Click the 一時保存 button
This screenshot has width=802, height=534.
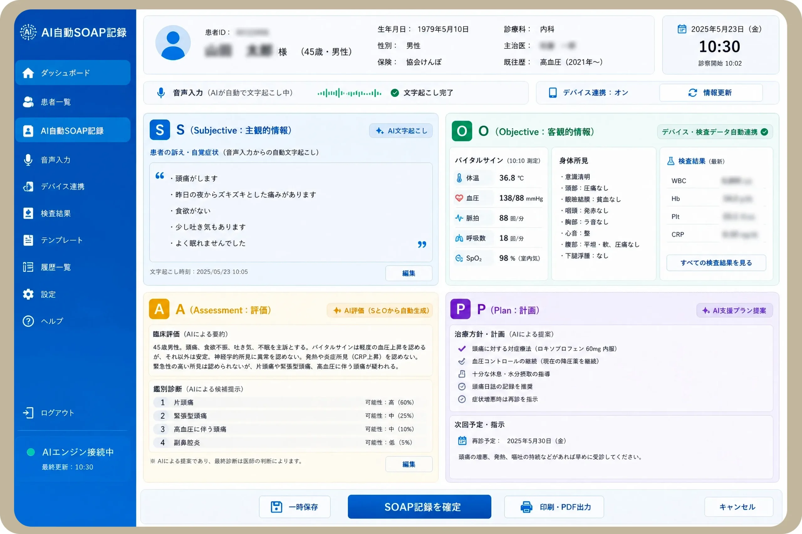coord(294,507)
